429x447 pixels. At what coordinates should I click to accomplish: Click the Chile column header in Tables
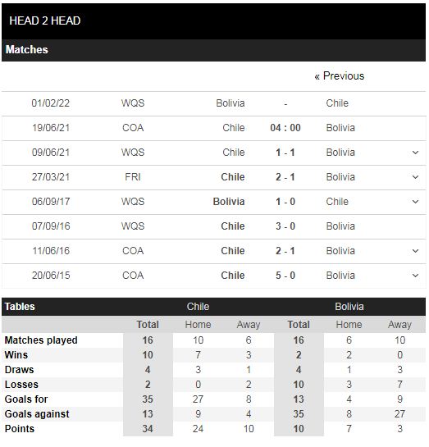point(199,307)
